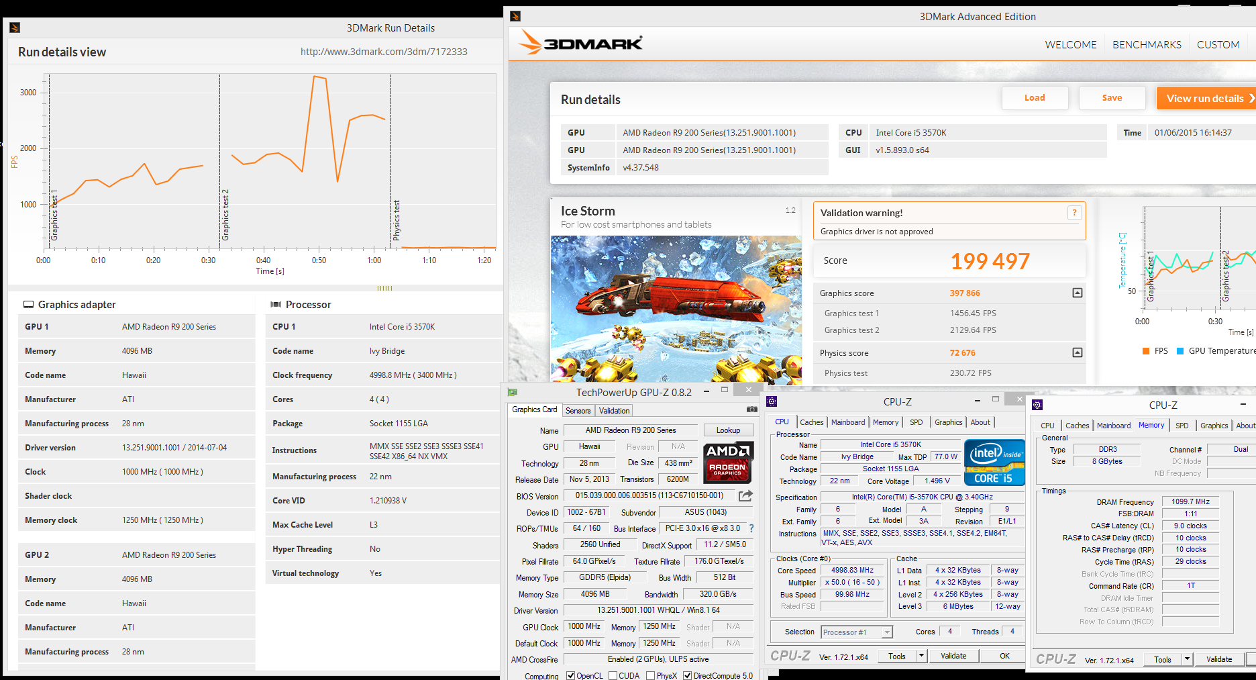Open About tab in CPU-Z CPU window
The image size is (1256, 680).
[980, 422]
